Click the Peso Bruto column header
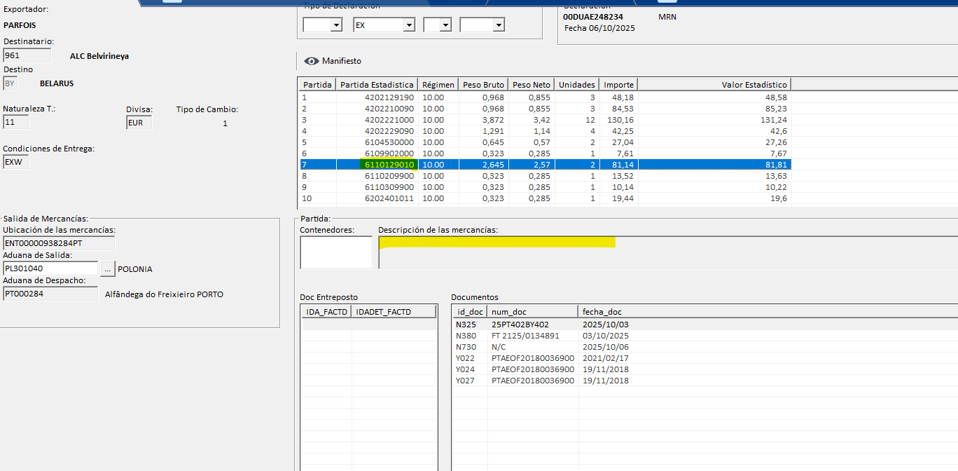The width and height of the screenshot is (958, 471). 483,85
